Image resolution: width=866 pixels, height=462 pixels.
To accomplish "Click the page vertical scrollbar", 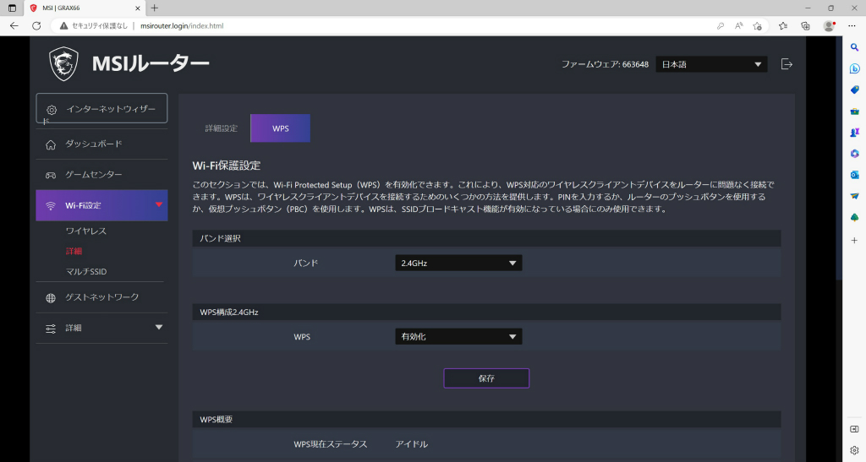I will pos(839,158).
